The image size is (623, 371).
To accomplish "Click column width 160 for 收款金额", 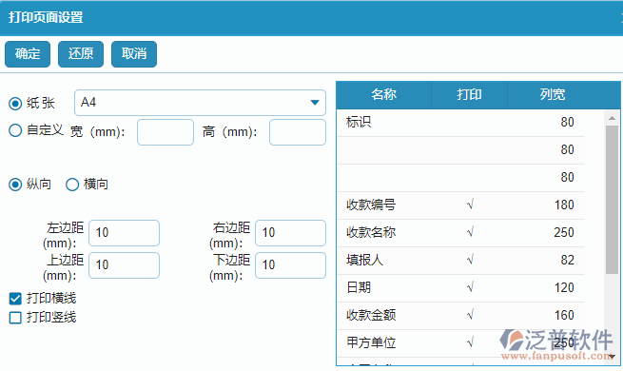I will pyautogui.click(x=564, y=316).
